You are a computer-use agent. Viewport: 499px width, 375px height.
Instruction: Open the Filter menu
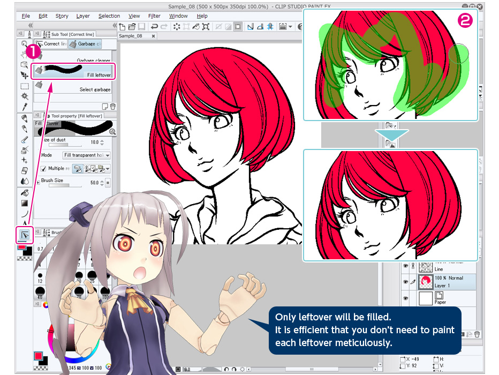pos(154,16)
